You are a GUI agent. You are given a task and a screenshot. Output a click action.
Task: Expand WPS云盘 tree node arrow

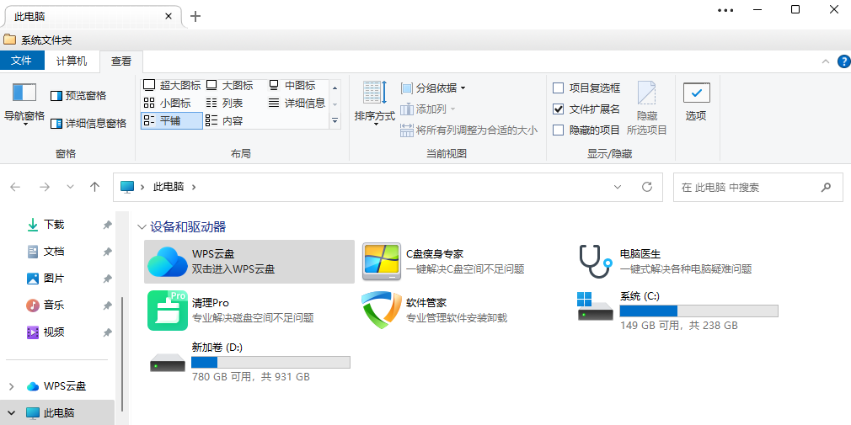click(x=12, y=386)
